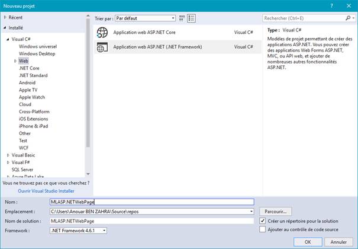
Task: Click the category tree scroll down arrow
Action: click(88, 174)
